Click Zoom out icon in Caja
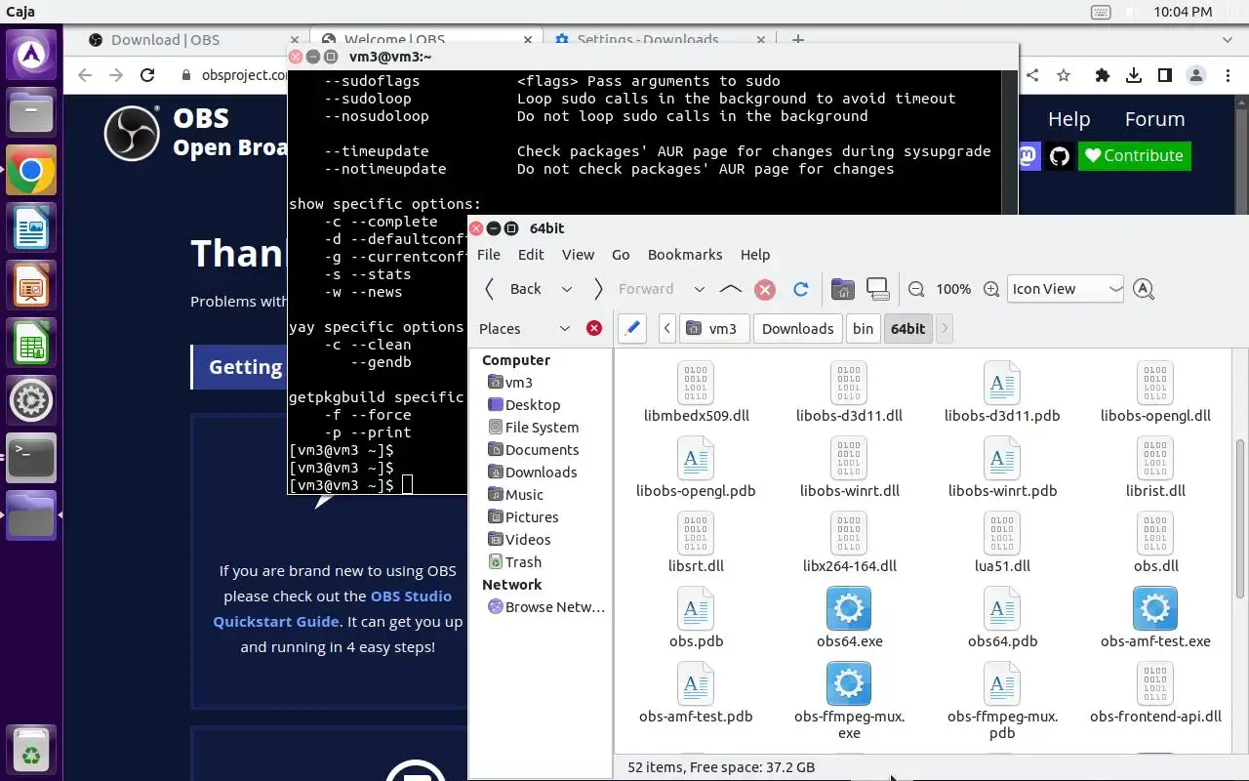Image resolution: width=1249 pixels, height=781 pixels. pos(916,289)
